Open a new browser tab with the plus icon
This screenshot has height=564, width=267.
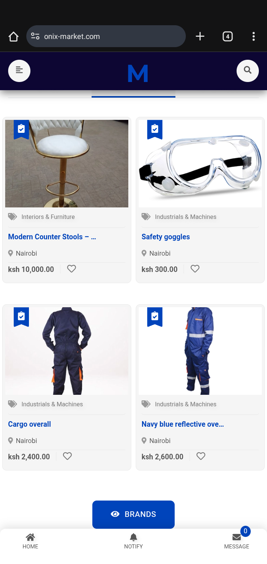point(200,36)
